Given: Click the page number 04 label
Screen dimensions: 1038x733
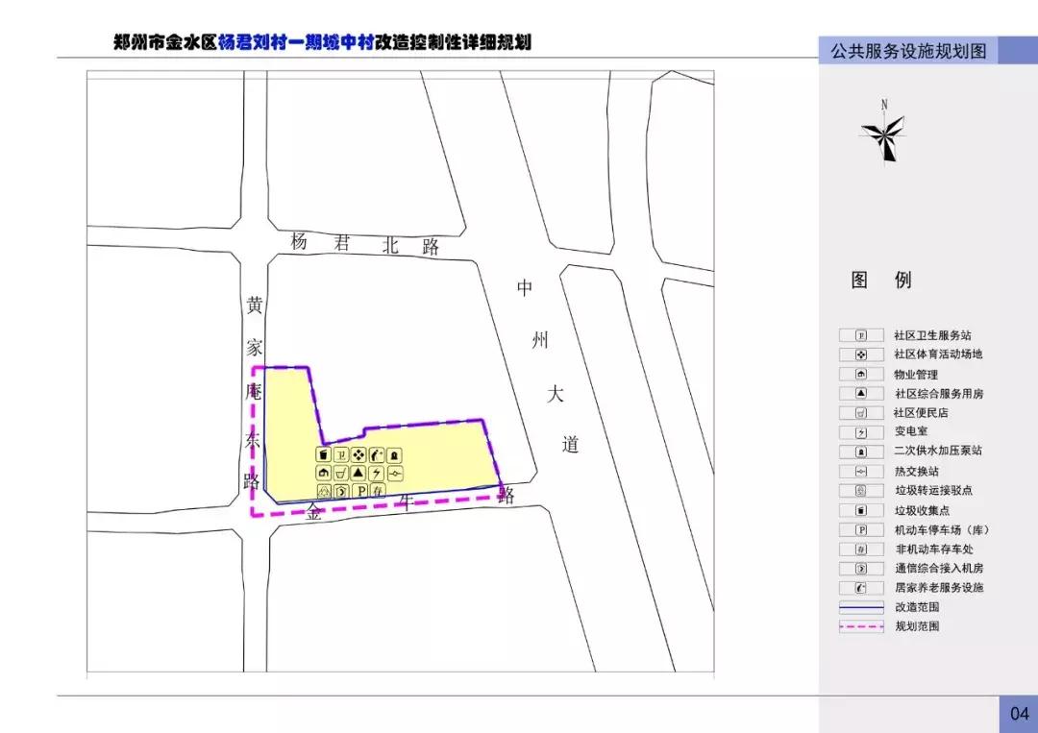Looking at the screenshot, I should [x=1021, y=714].
